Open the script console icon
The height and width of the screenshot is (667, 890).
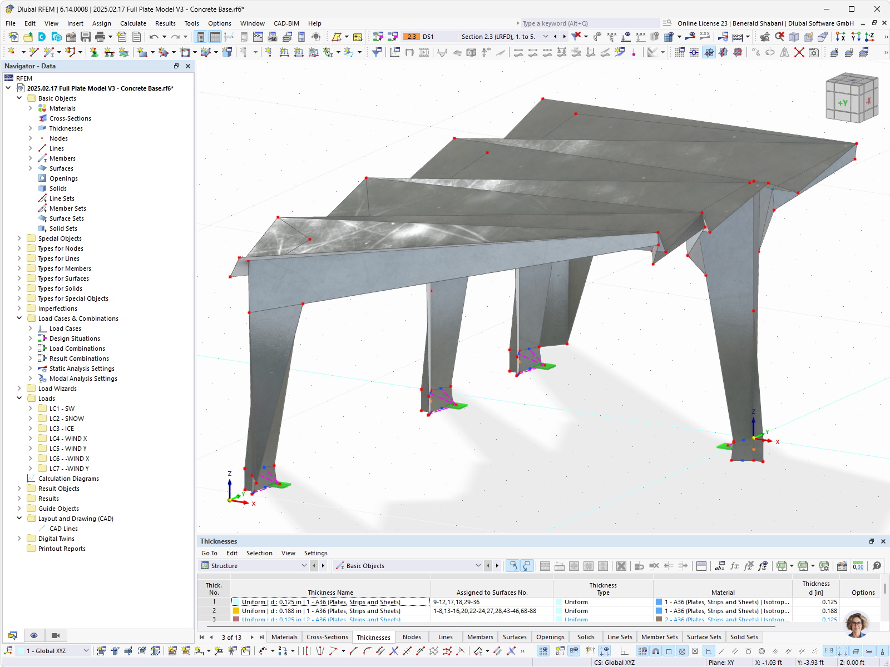pyautogui.click(x=258, y=37)
